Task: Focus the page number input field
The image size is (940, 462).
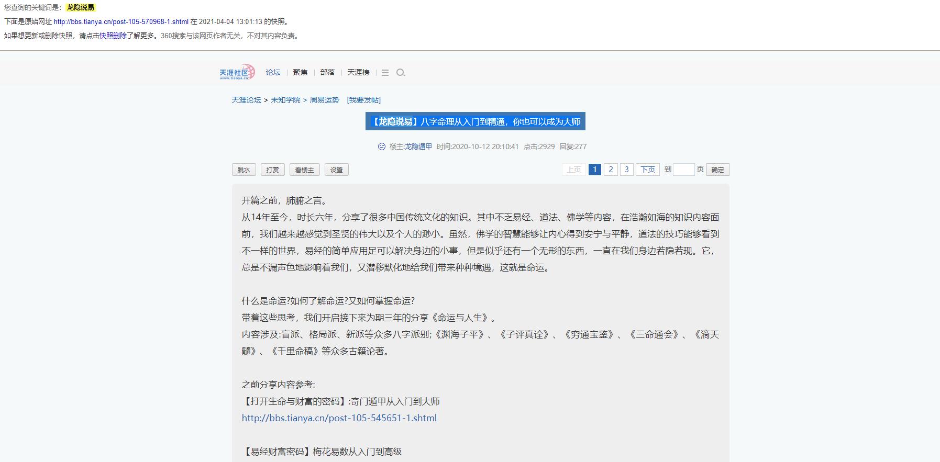Action: pos(683,170)
